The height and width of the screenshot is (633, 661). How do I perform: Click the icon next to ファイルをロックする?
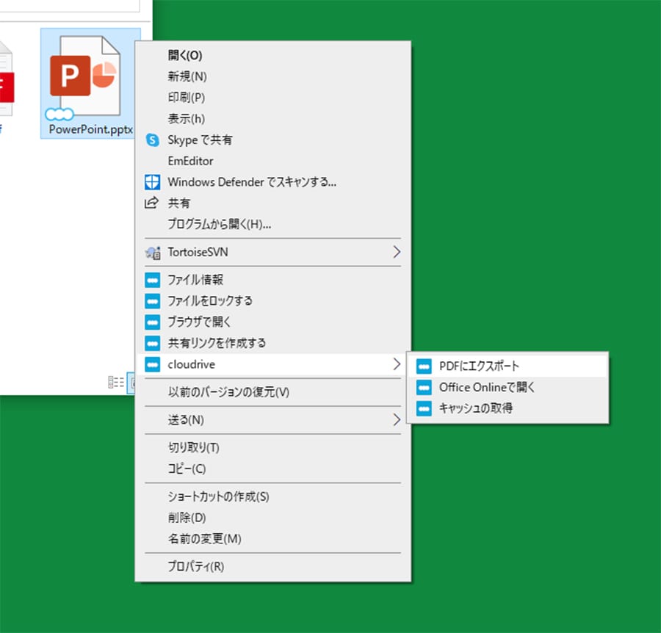[x=153, y=301]
